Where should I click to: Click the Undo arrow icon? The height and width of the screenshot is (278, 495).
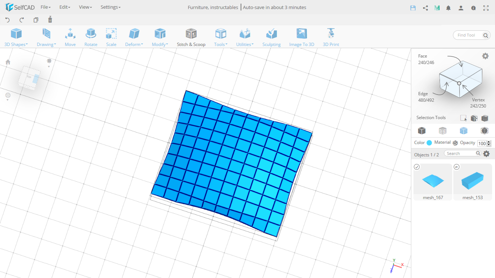pos(8,20)
